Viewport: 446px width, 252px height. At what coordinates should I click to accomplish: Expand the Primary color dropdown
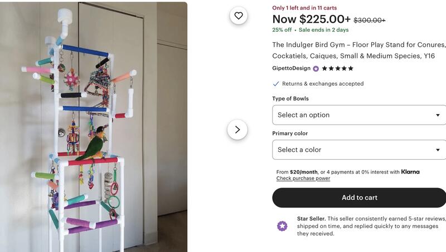click(x=359, y=150)
